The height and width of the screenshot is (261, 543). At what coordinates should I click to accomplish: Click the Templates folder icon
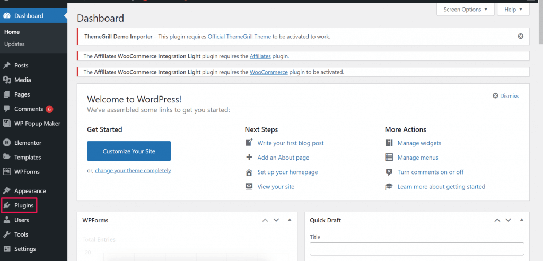point(6,157)
